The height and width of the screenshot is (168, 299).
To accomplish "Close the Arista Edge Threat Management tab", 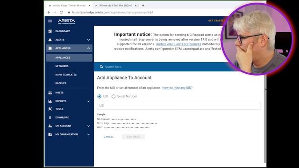I will (89, 6).
